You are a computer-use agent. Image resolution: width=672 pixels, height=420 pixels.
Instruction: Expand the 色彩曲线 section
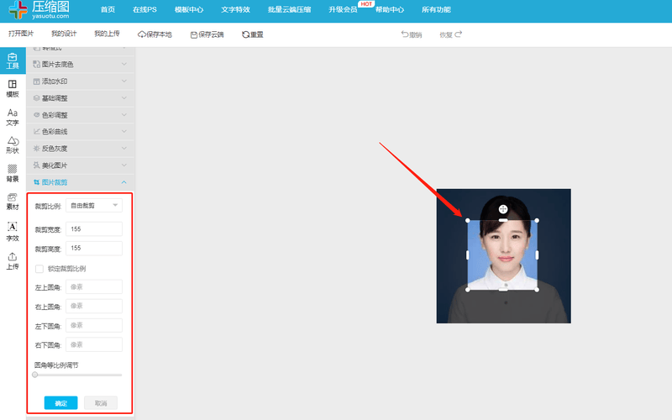pyautogui.click(x=81, y=132)
